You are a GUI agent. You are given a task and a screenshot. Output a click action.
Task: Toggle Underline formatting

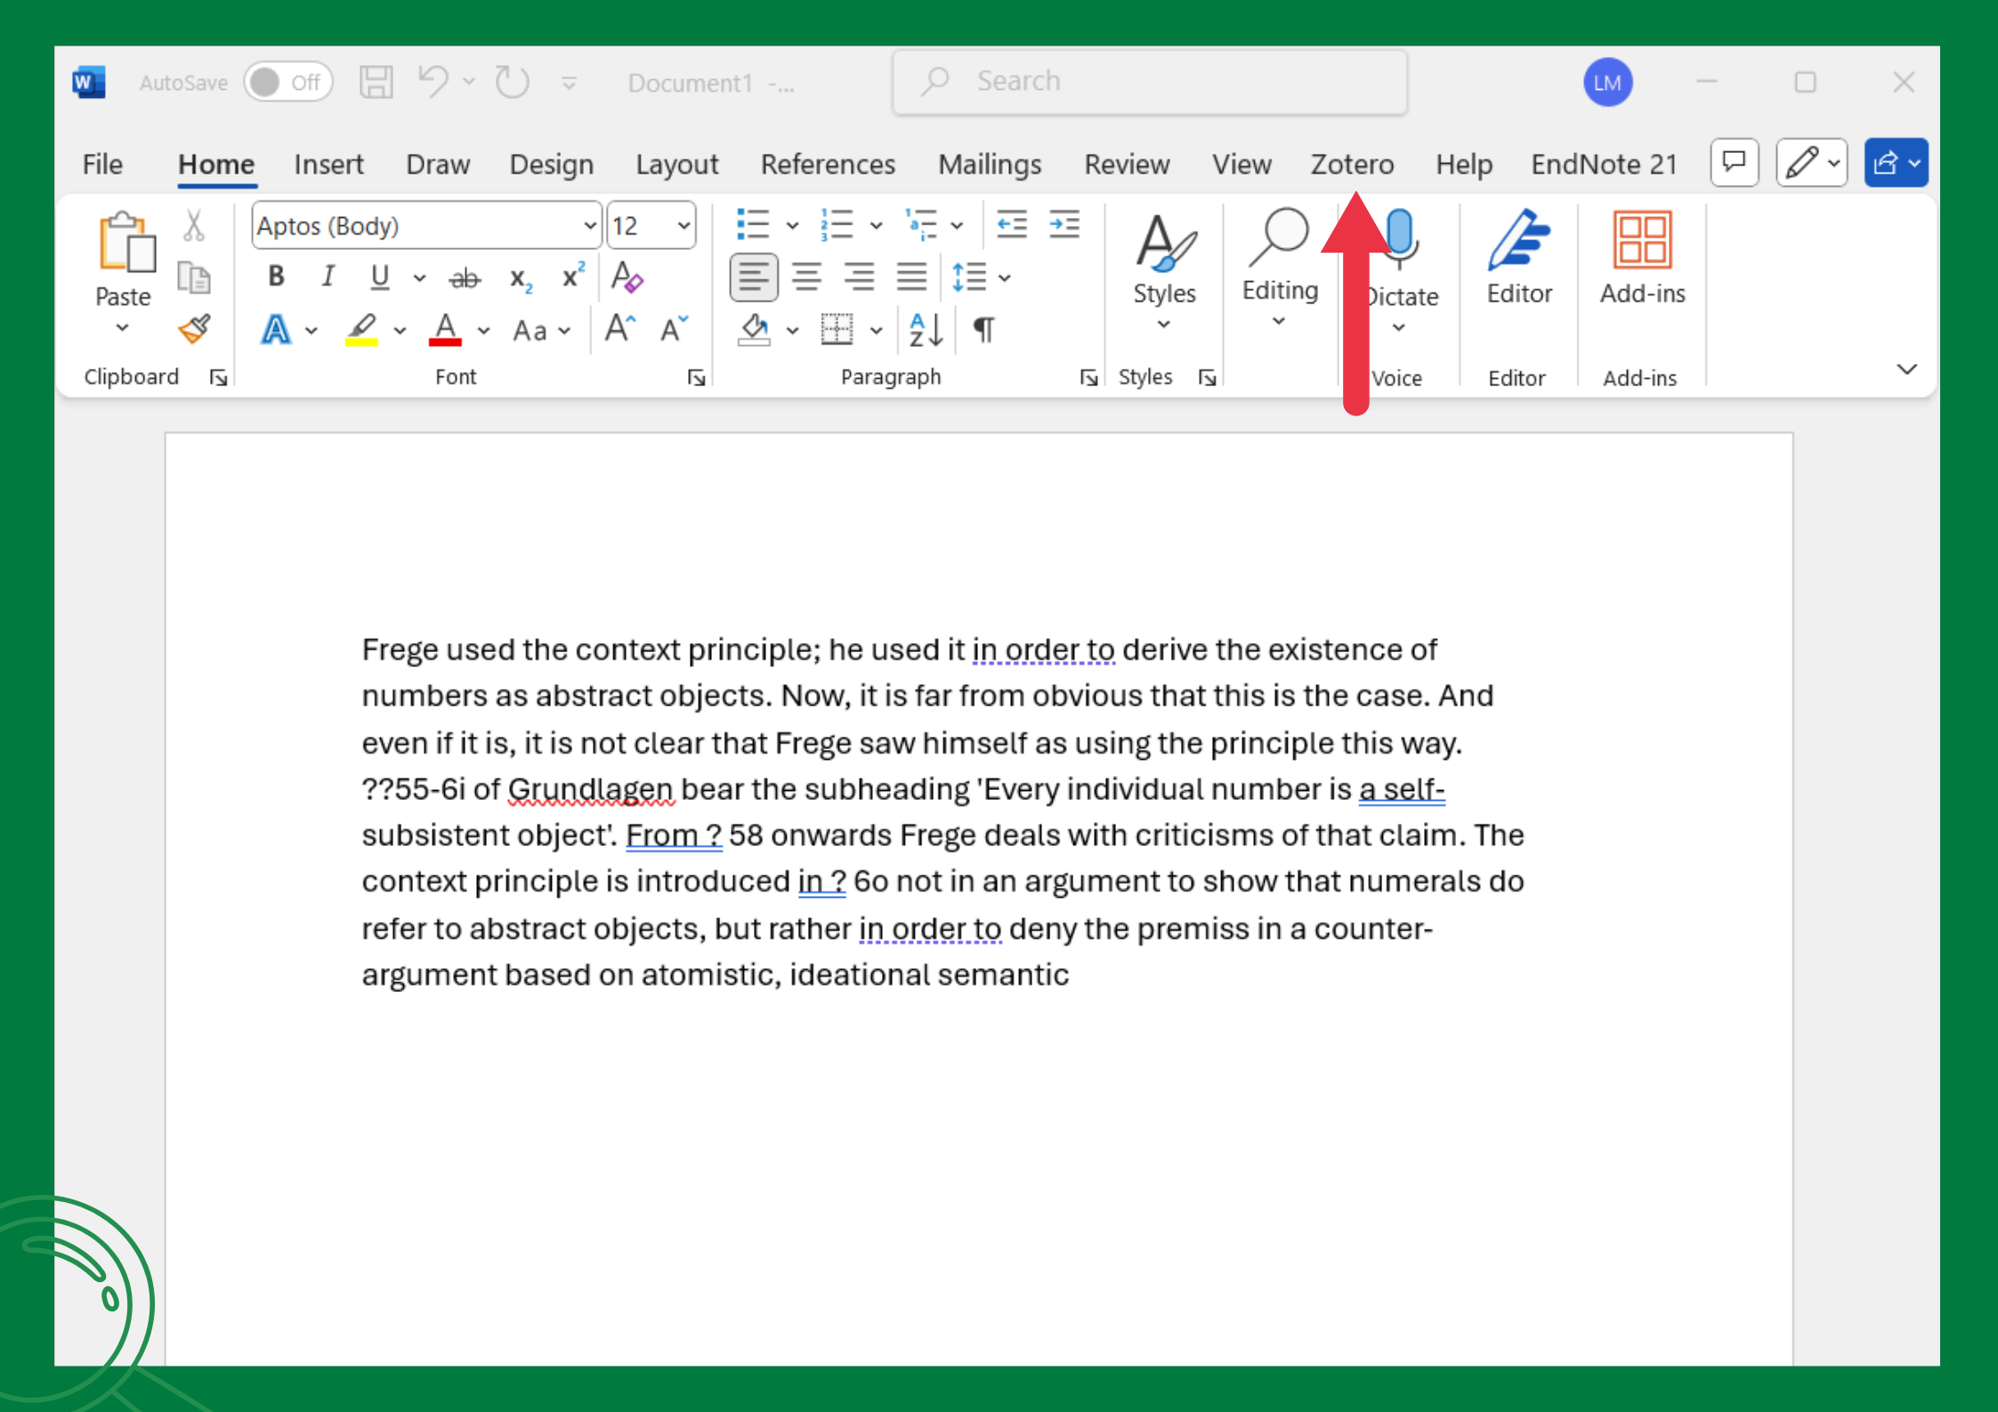[380, 278]
